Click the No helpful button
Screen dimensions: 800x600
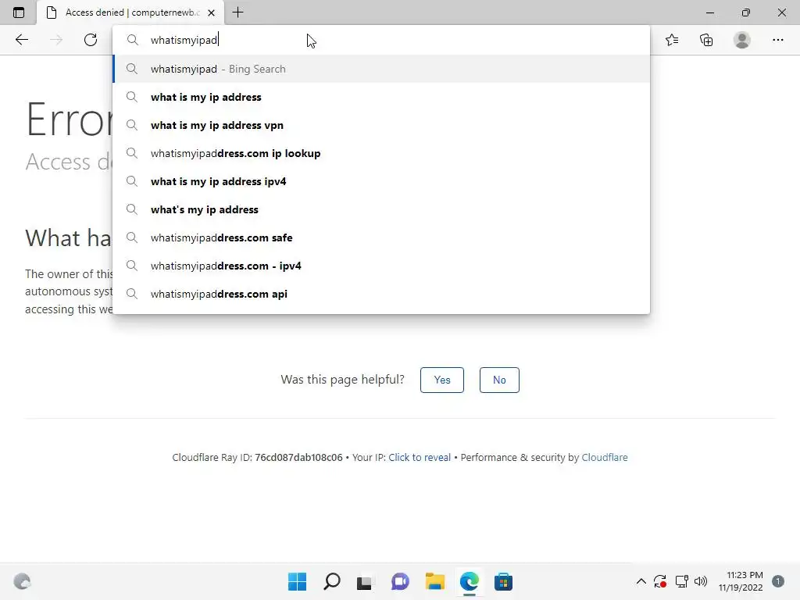(499, 380)
